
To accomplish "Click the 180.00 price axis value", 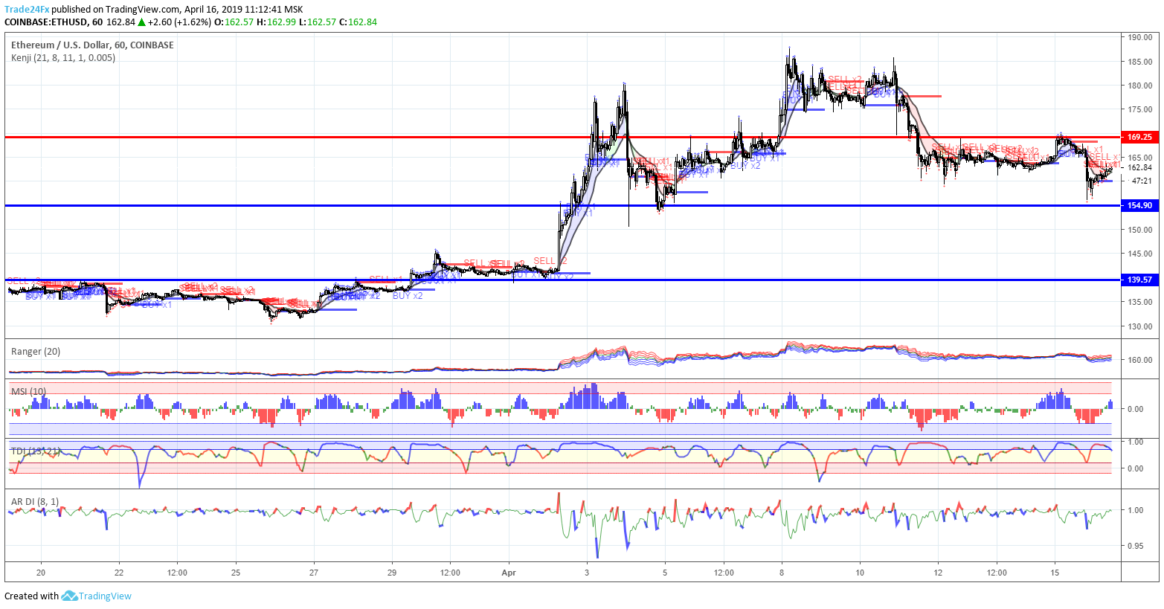I will click(x=1140, y=86).
